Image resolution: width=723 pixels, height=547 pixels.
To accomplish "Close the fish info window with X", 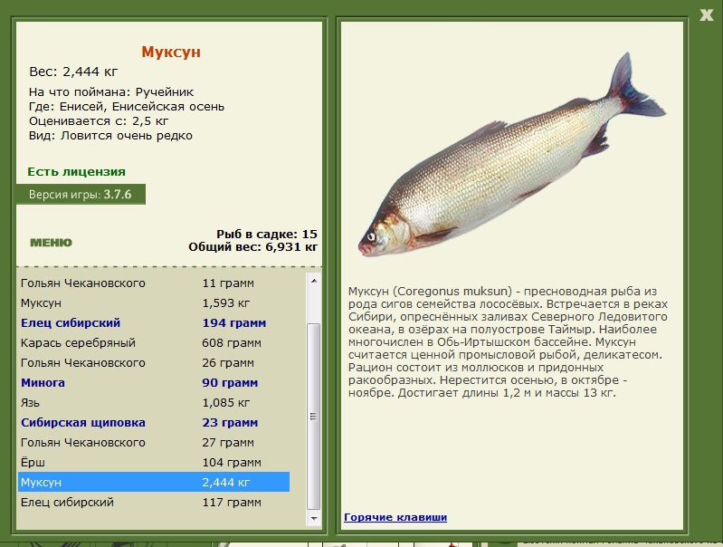I will tap(706, 14).
